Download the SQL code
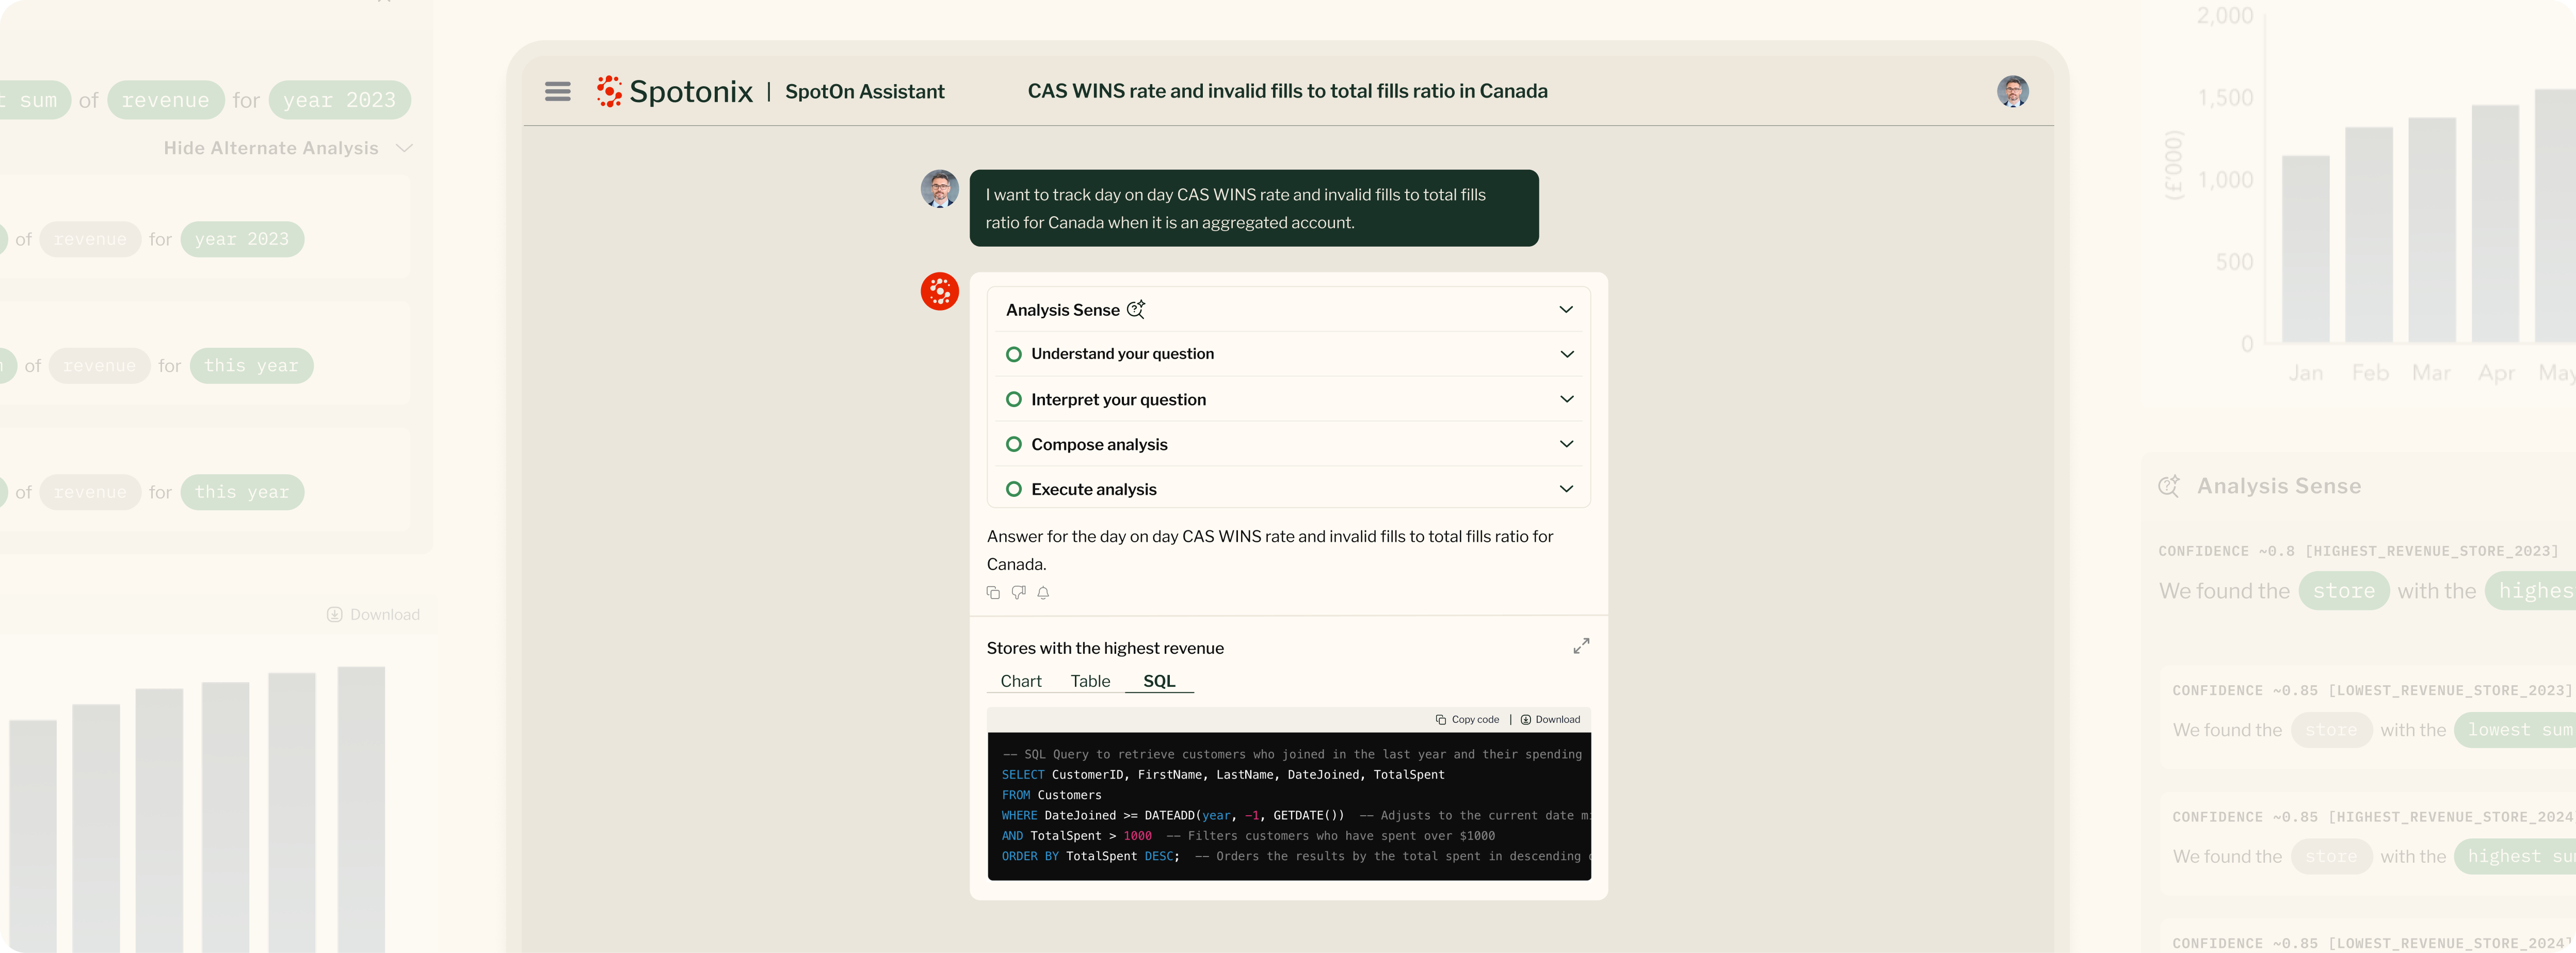Viewport: 2576px width, 953px height. pos(1550,720)
